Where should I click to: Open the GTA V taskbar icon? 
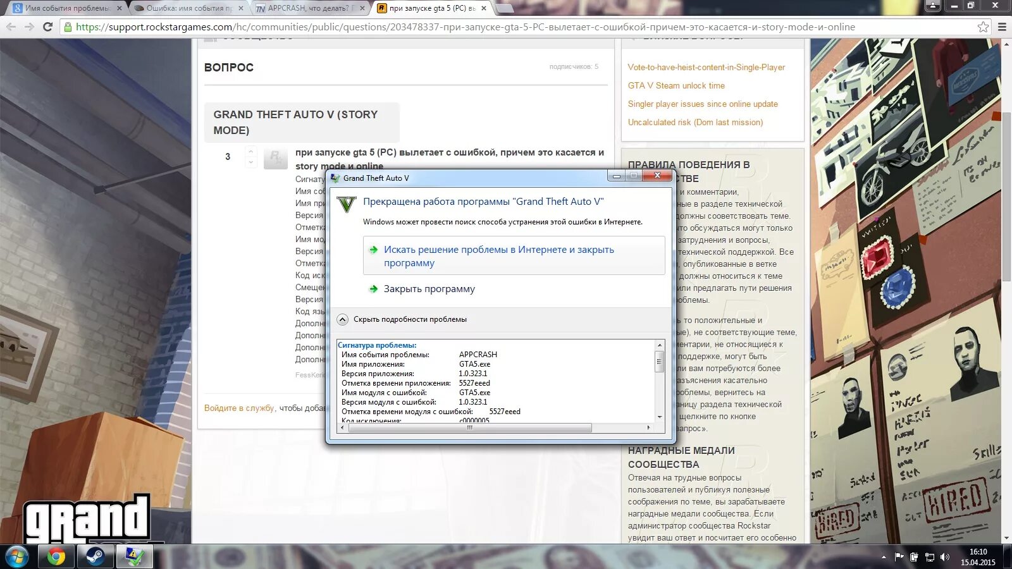click(134, 557)
